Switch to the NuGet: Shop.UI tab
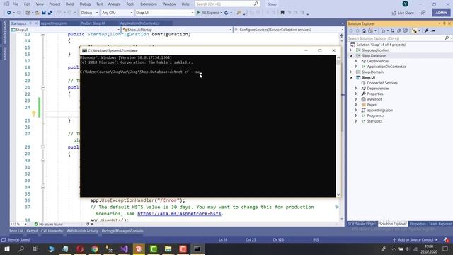The height and width of the screenshot is (255, 453). click(x=93, y=23)
